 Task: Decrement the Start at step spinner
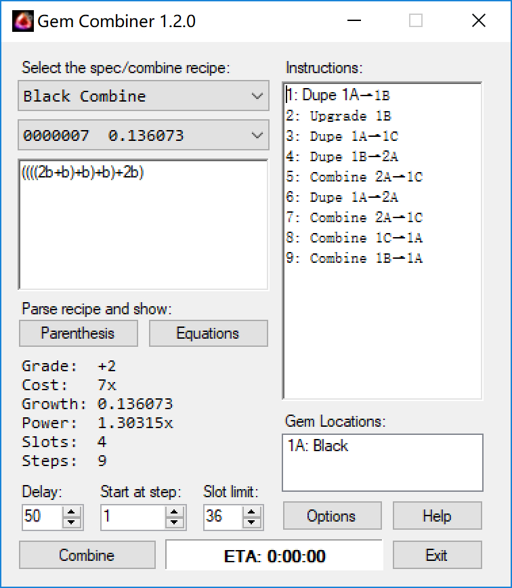(175, 522)
